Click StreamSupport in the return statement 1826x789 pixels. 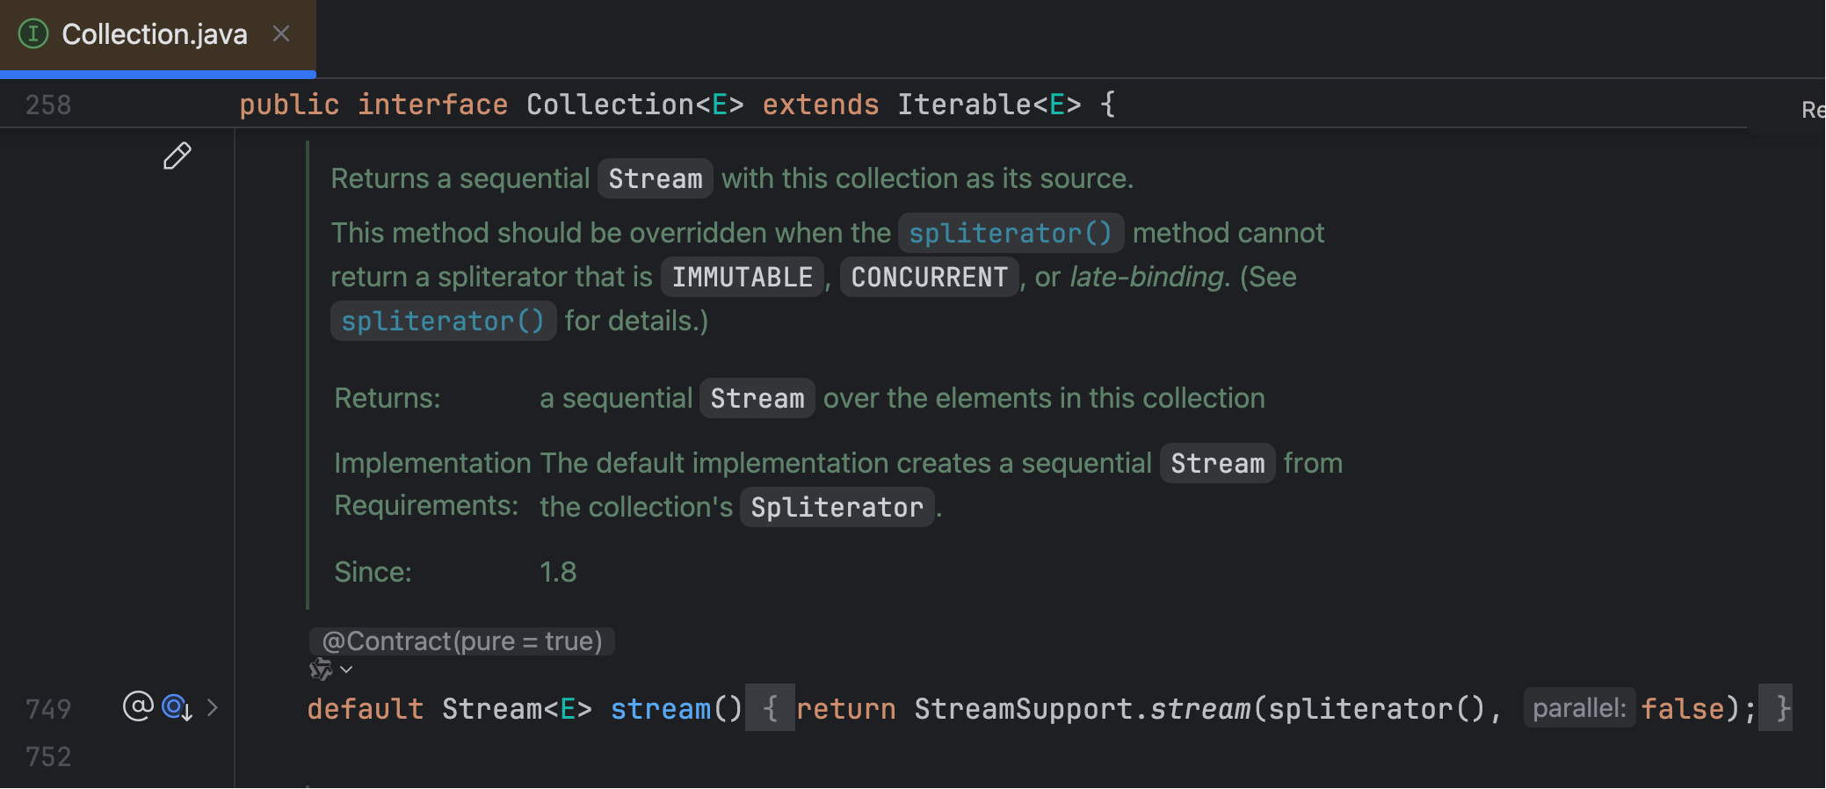coord(1023,709)
